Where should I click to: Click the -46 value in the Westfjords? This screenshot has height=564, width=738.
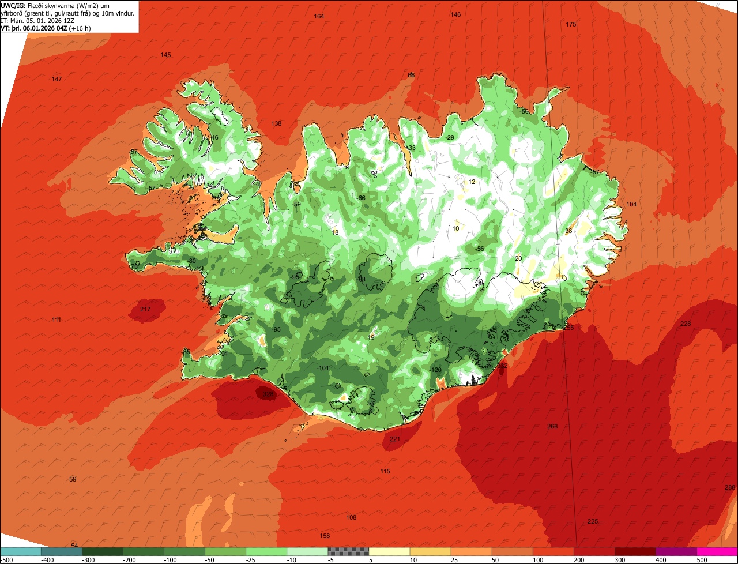[x=214, y=138]
